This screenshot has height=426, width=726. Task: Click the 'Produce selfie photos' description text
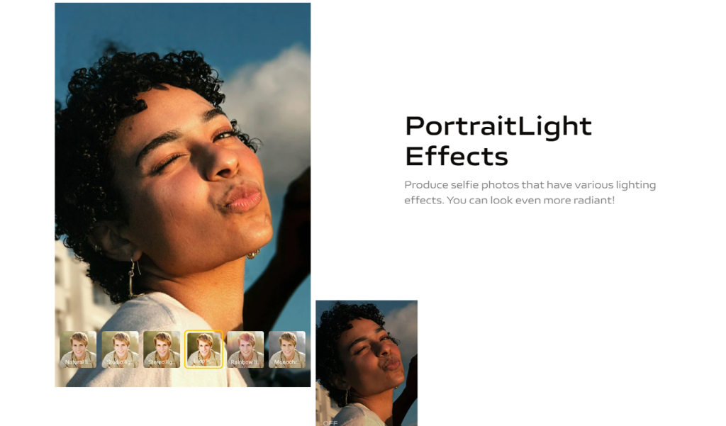point(530,192)
